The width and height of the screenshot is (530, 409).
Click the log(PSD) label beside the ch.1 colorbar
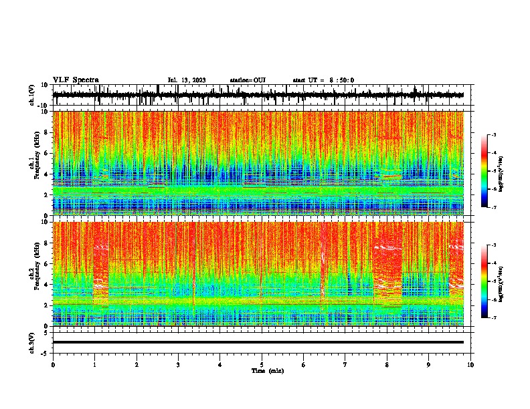pos(501,174)
